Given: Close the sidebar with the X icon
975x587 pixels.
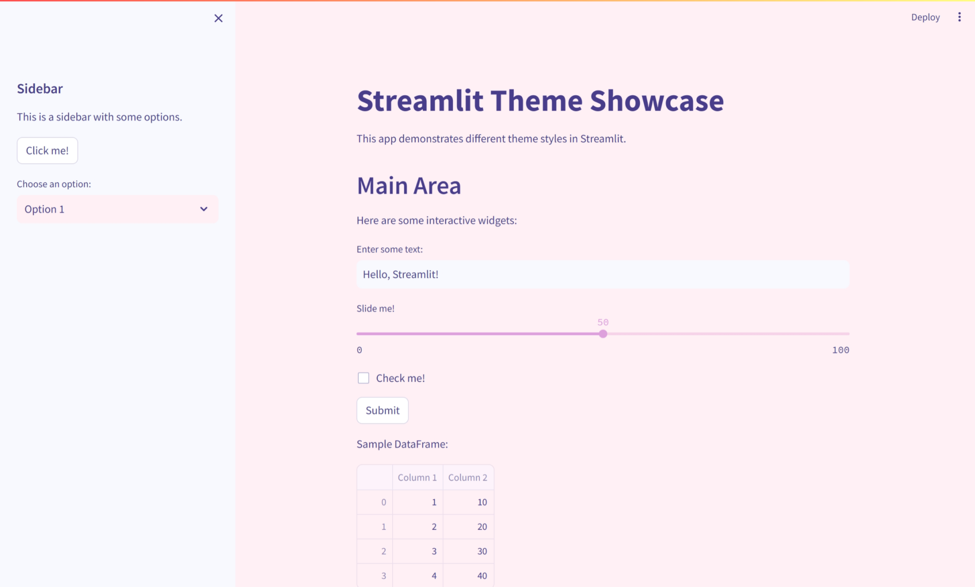Looking at the screenshot, I should coord(218,18).
